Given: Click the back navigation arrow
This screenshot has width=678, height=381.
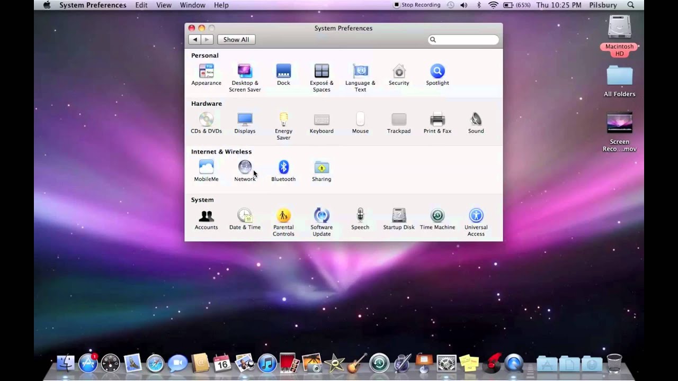Looking at the screenshot, I should click(195, 40).
